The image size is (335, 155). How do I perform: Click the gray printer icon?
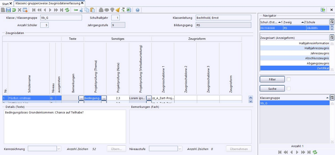click(x=101, y=10)
